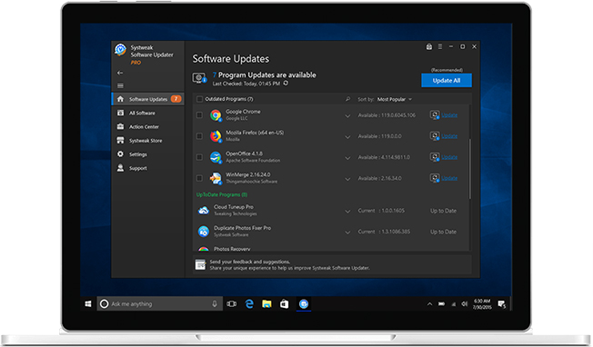
Task: Expand Mozilla Firefox details chevron
Action: click(347, 137)
